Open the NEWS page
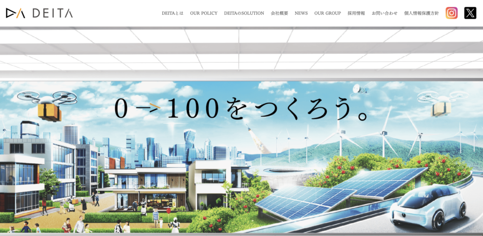This screenshot has height=236, width=483. (301, 13)
